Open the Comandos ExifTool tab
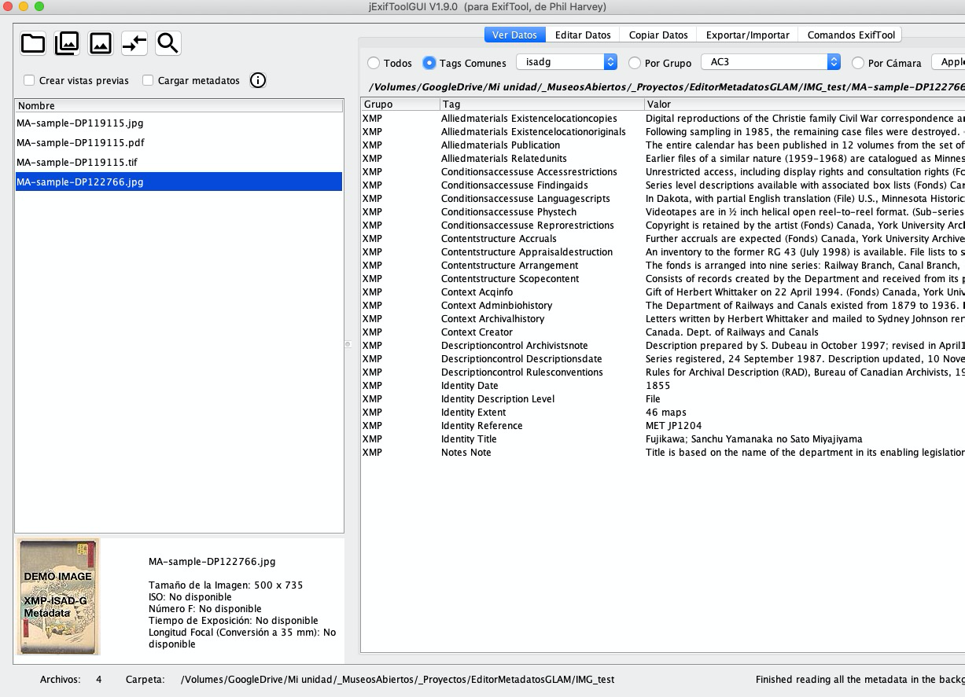 click(x=850, y=35)
